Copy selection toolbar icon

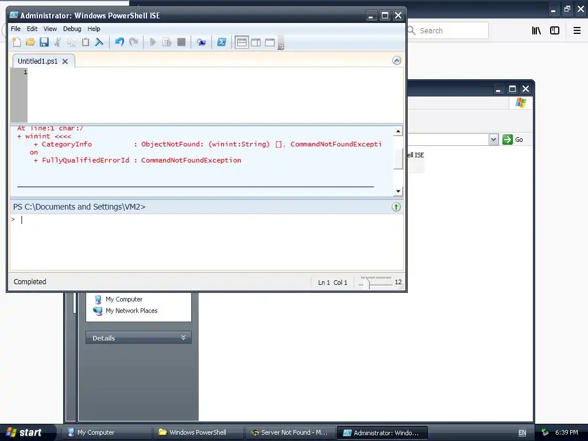point(71,42)
